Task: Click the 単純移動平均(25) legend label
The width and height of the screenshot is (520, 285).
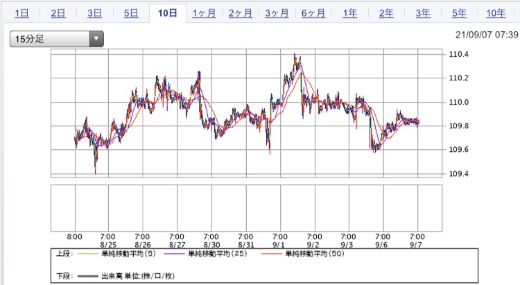Action: (x=218, y=254)
